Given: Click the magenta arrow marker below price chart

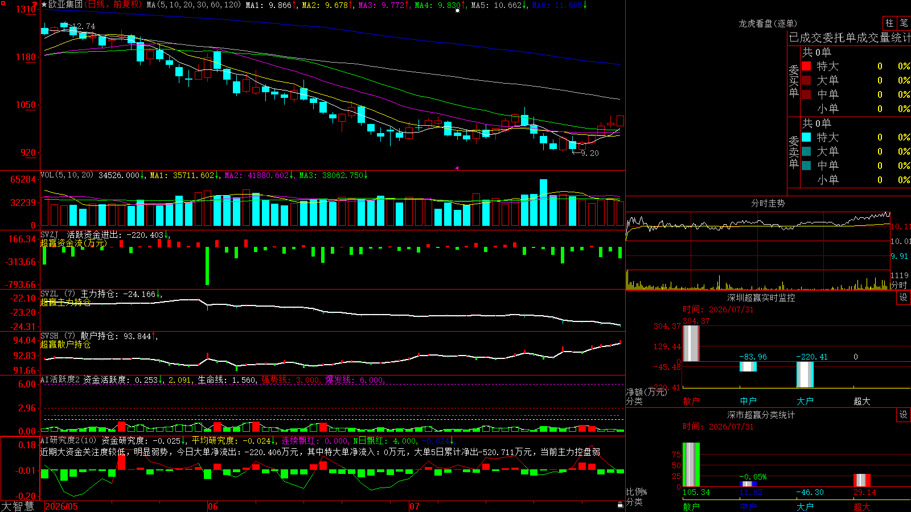Looking at the screenshot, I should pyautogui.click(x=457, y=168).
